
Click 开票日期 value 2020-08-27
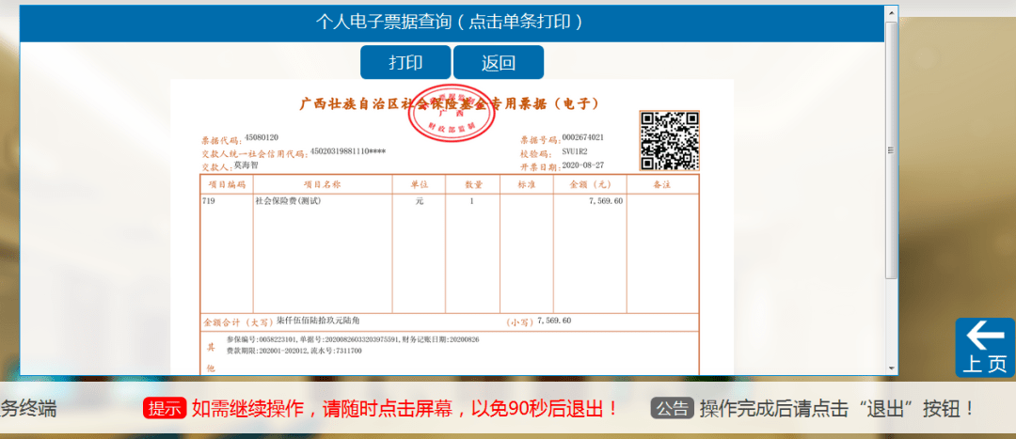point(582,165)
